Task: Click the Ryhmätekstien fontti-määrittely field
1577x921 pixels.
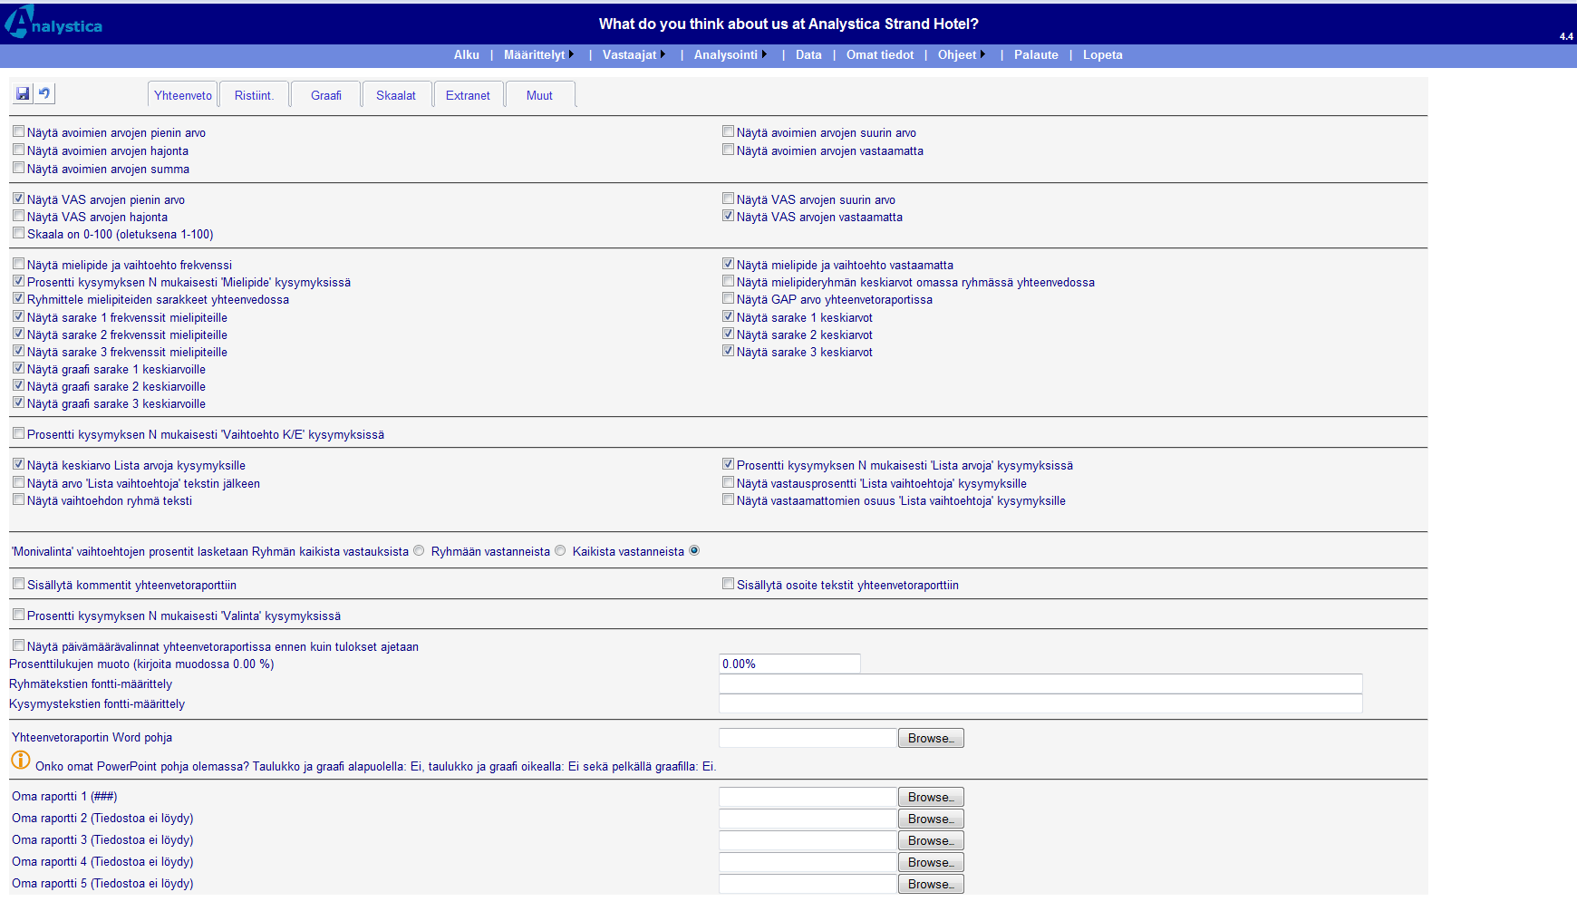Action: tap(1040, 683)
